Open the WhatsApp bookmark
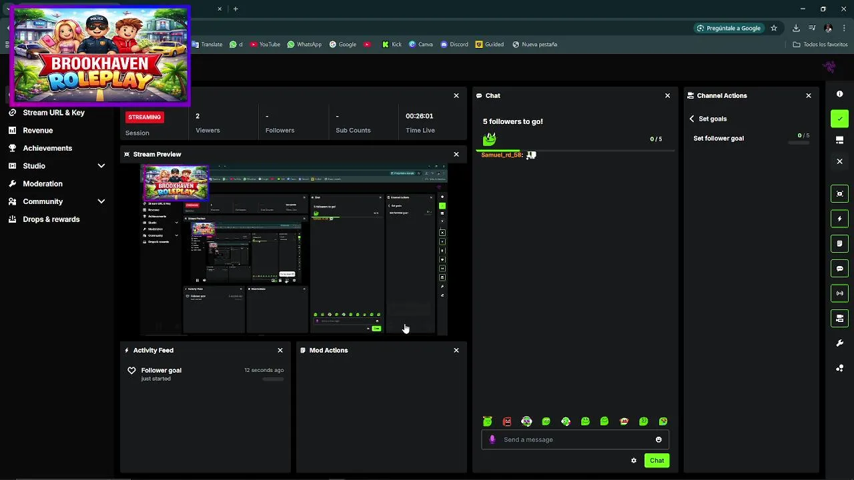This screenshot has height=480, width=854. point(304,45)
